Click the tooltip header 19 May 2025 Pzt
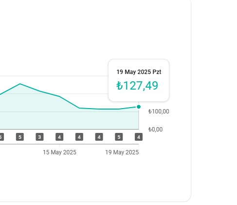 139,72
